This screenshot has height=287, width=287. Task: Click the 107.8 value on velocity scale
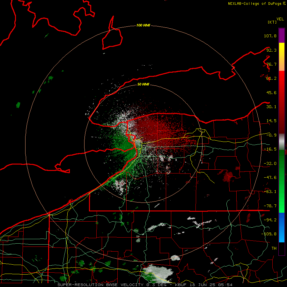click(270, 36)
